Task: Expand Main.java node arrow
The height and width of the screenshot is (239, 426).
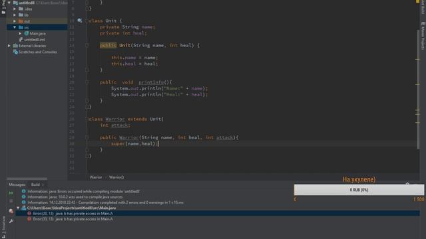Action: click(20, 34)
